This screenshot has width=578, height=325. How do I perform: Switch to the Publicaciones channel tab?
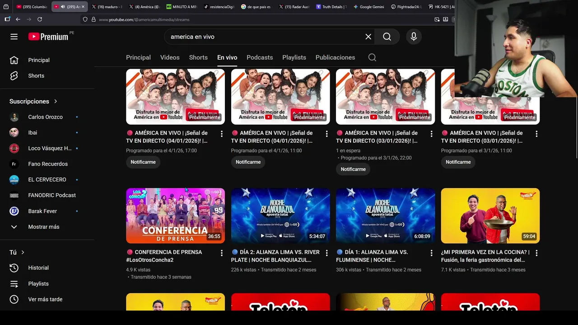[x=335, y=57]
